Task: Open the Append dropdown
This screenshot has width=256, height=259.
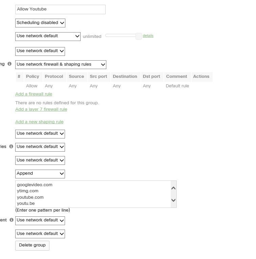Action: pyautogui.click(x=40, y=174)
